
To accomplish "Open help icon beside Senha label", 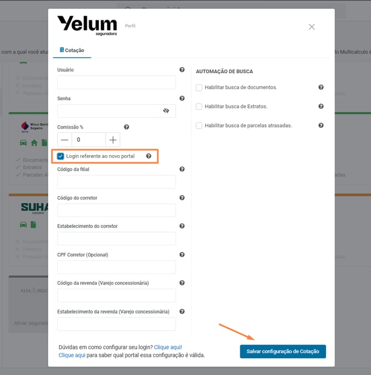I will (x=182, y=98).
